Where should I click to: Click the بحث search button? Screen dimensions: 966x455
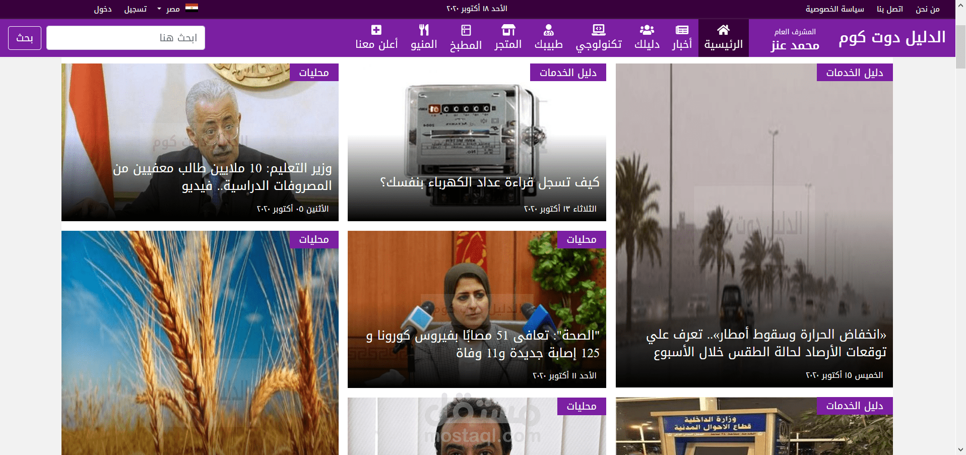click(25, 38)
